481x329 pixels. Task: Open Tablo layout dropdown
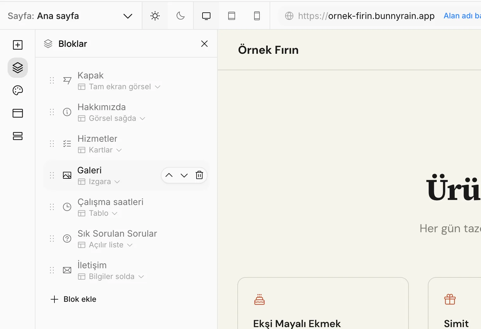[x=98, y=213]
